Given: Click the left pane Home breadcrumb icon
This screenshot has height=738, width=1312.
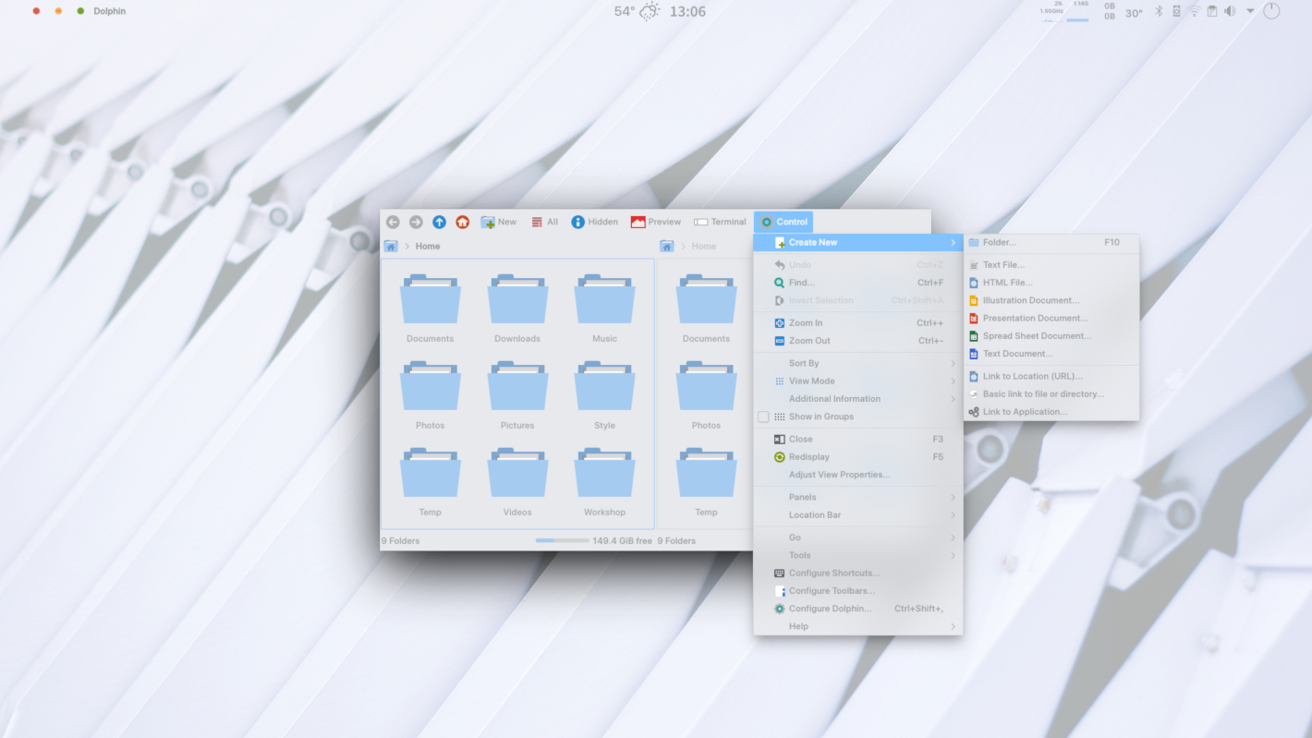Looking at the screenshot, I should click(x=391, y=246).
